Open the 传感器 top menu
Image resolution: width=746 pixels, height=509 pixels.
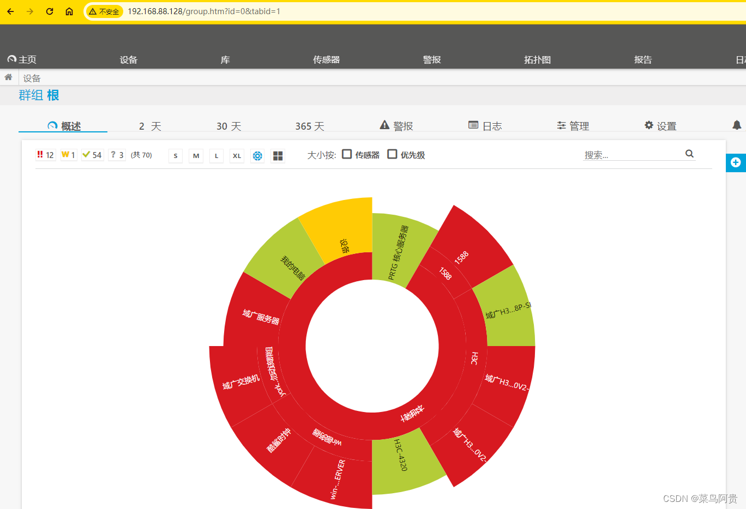click(x=327, y=59)
